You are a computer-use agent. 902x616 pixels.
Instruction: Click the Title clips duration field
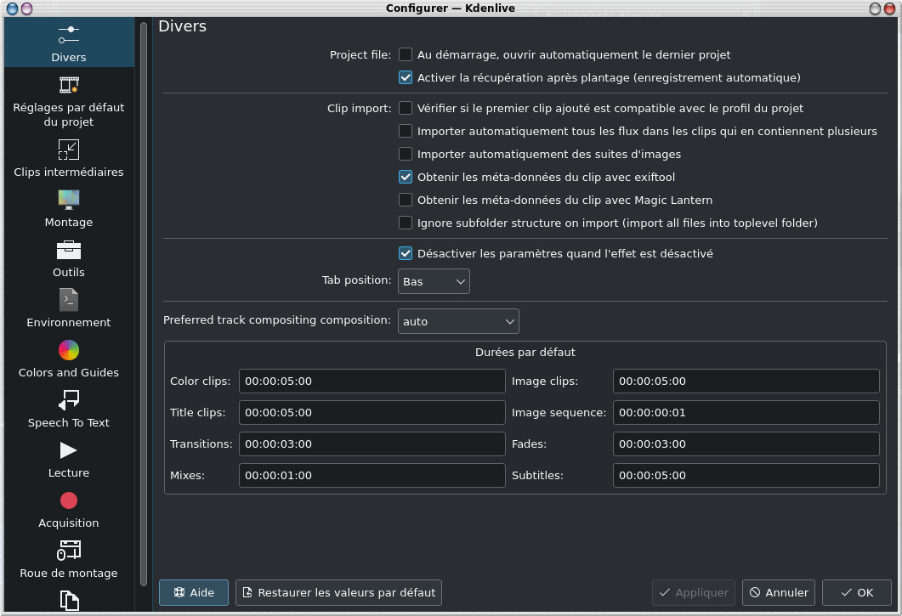[x=372, y=413]
